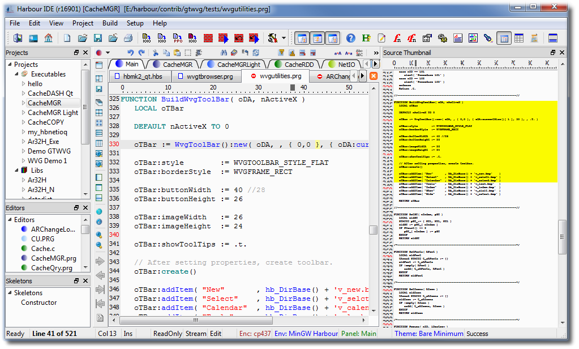Open the tools dropdown arrow in main toolbar
The height and width of the screenshot is (349, 579).
pos(284,39)
